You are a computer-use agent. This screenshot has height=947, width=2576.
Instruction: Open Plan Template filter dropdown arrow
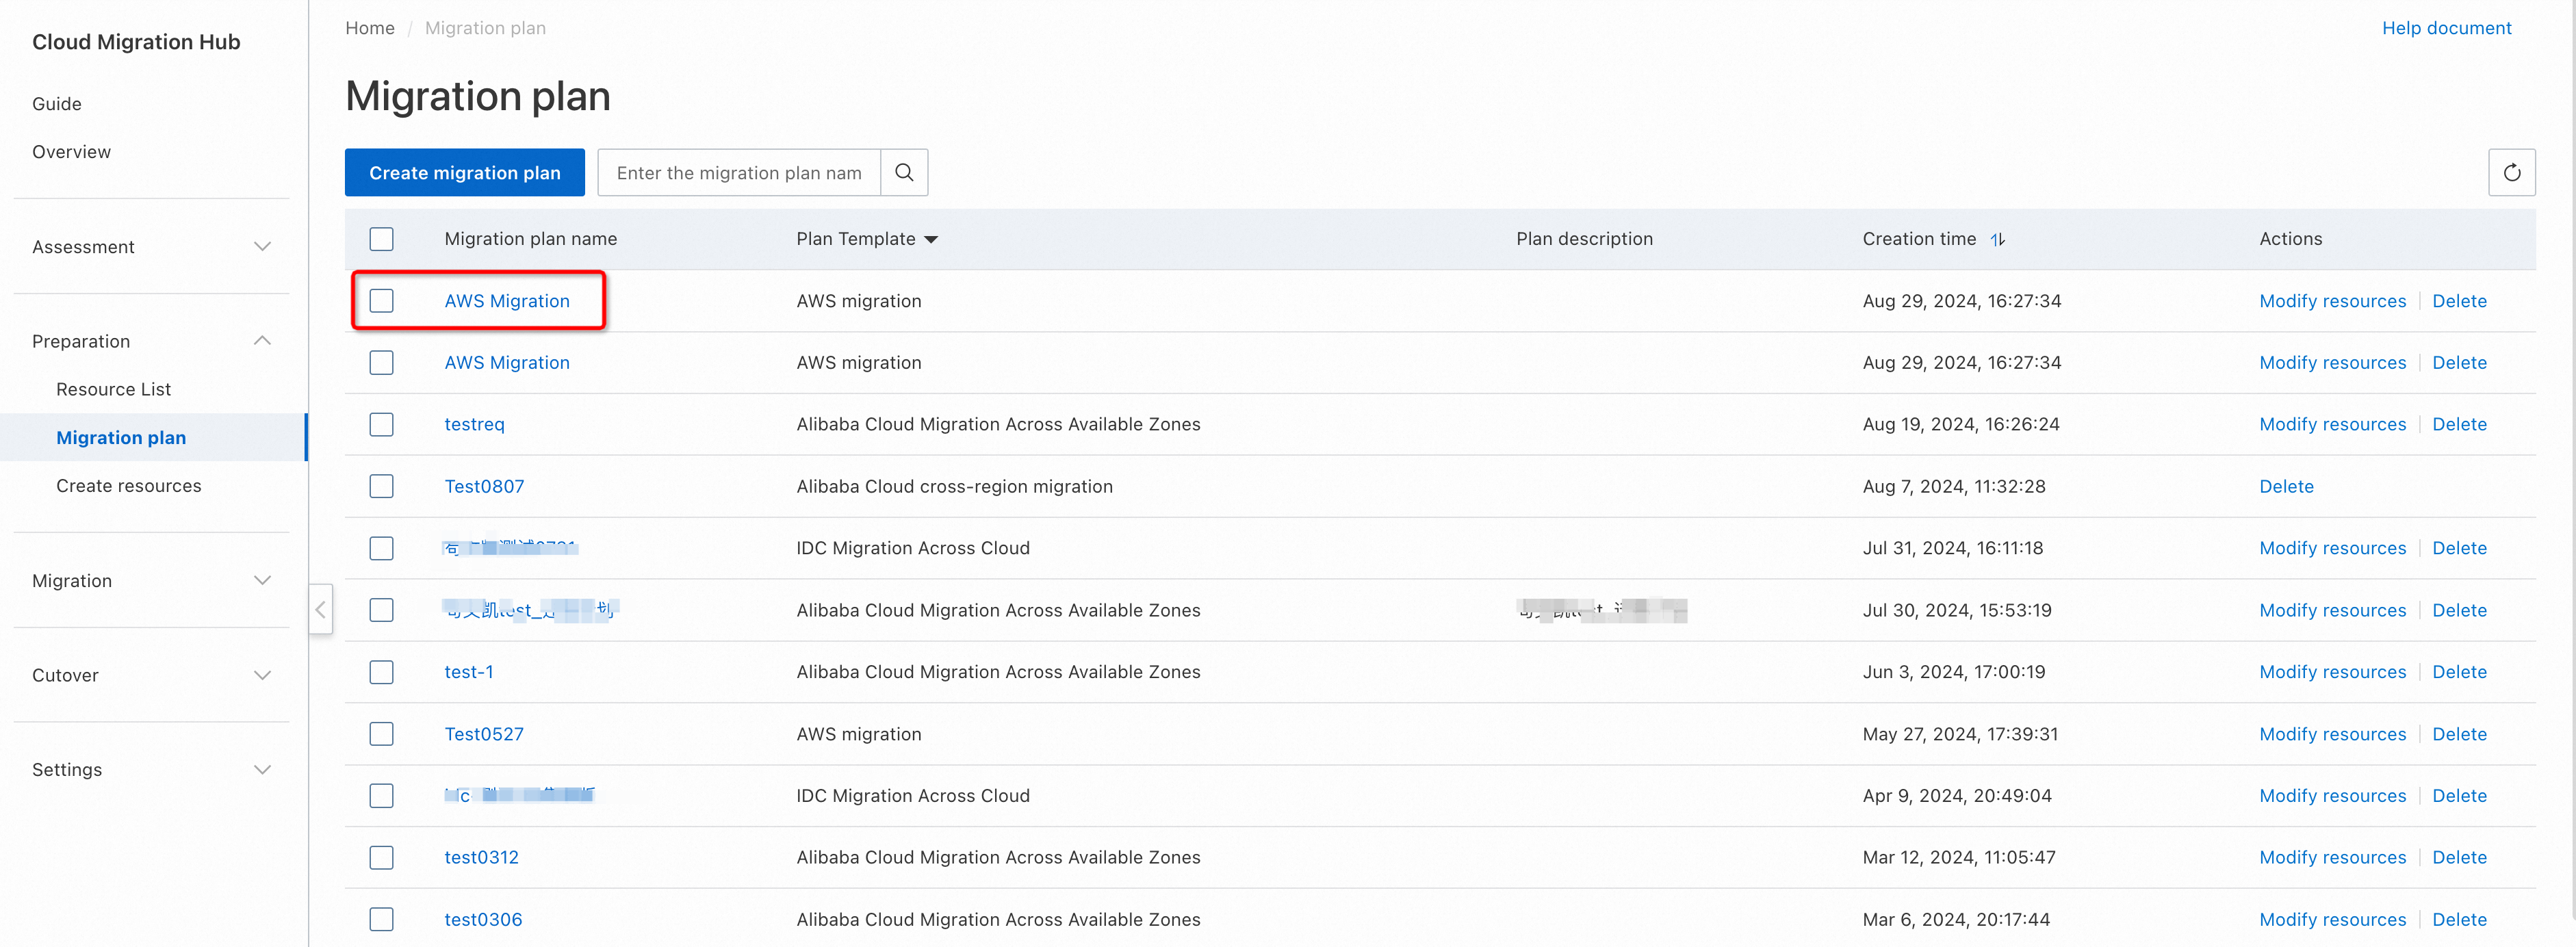[931, 239]
